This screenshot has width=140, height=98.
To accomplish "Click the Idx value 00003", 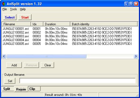I will coord(37,36).
